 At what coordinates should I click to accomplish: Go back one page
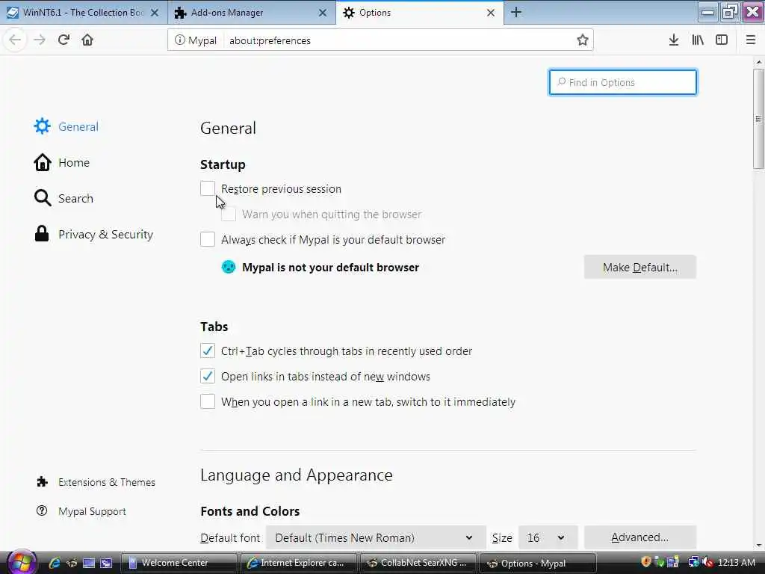(15, 40)
